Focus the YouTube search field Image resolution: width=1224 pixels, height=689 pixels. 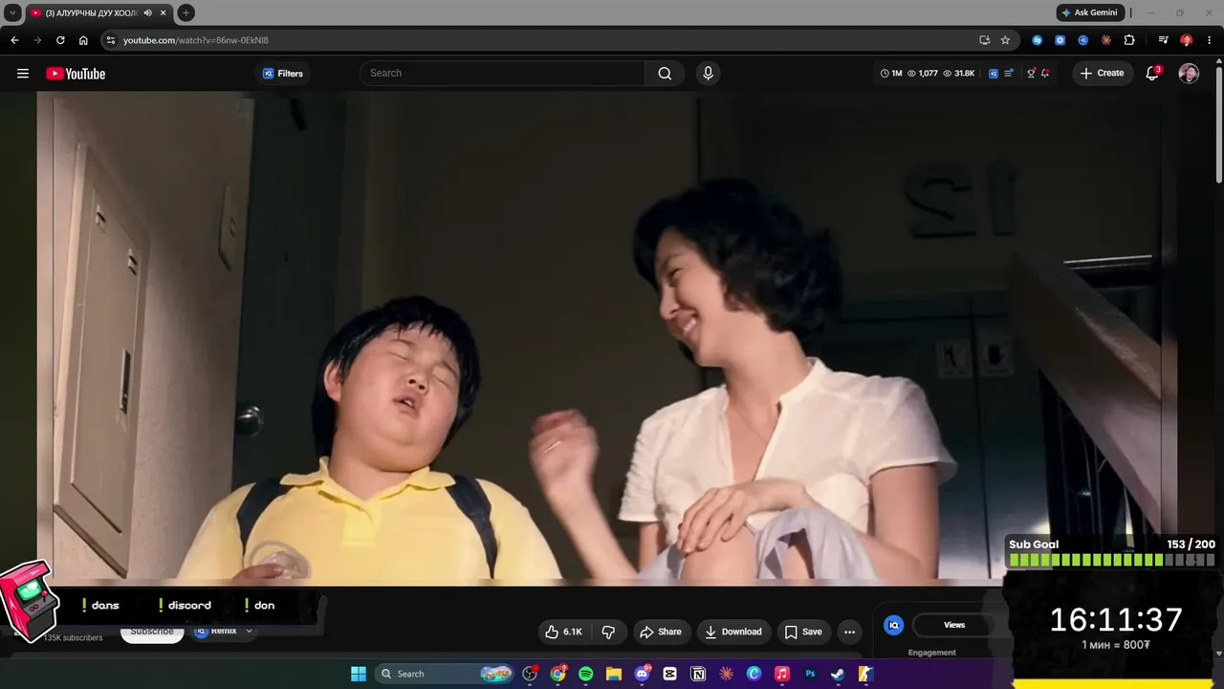click(502, 74)
